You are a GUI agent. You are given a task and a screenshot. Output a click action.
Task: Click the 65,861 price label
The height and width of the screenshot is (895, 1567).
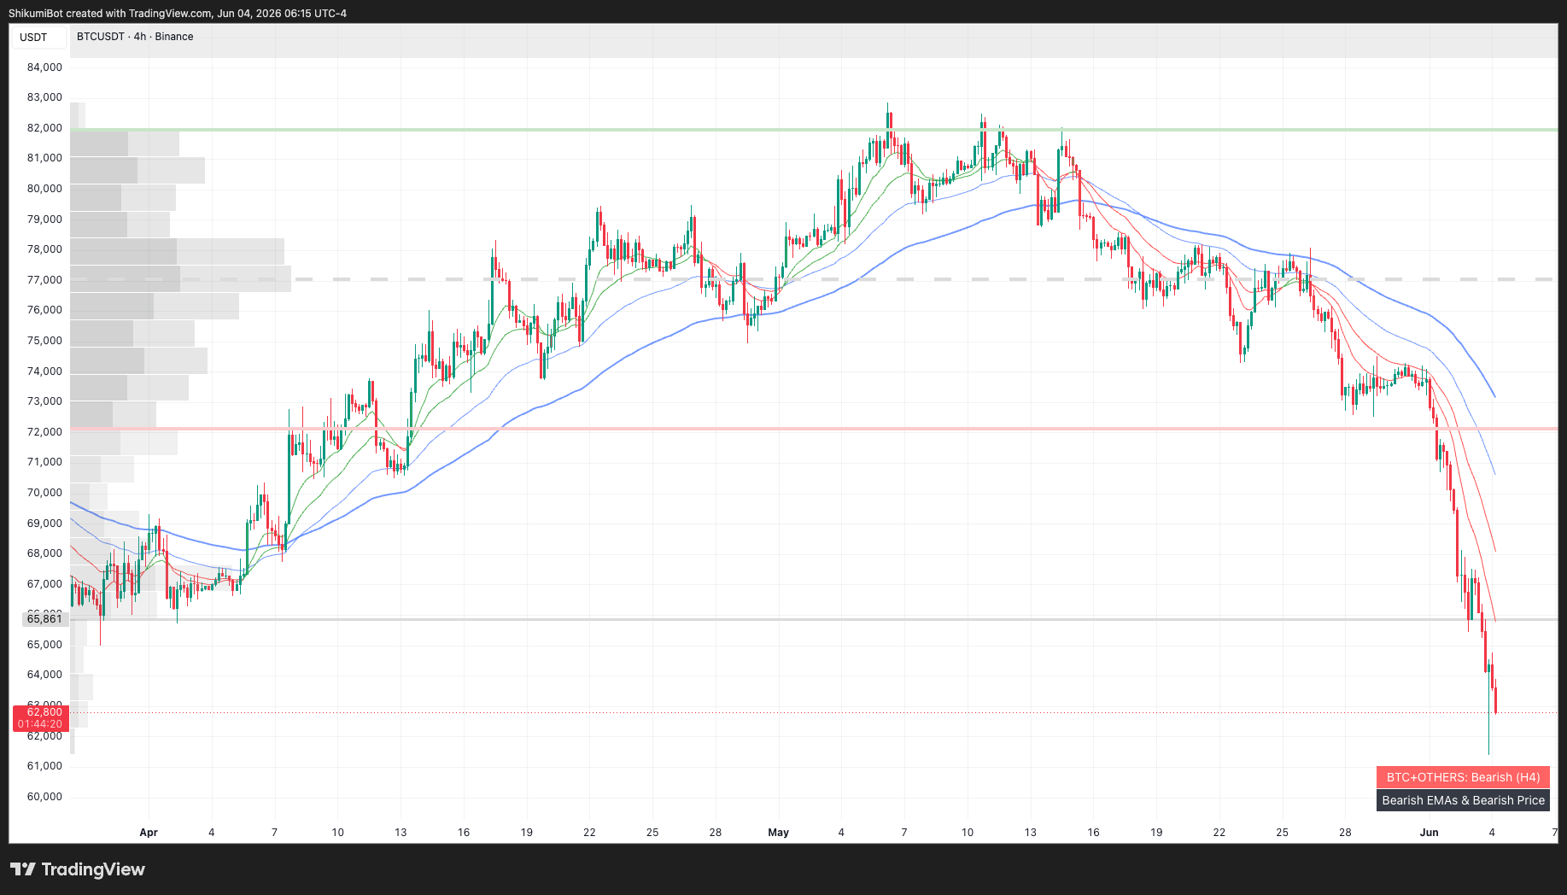(x=44, y=618)
